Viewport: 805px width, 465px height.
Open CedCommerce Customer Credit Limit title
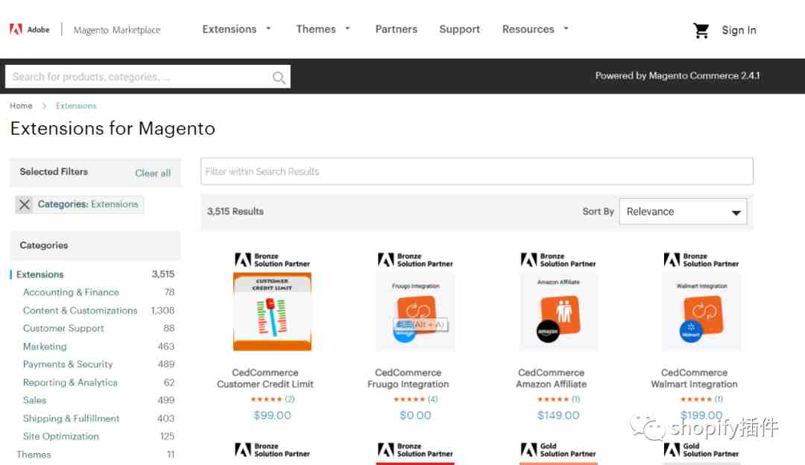point(265,379)
